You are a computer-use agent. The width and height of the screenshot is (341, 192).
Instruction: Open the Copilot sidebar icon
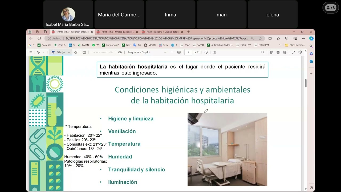point(311,38)
